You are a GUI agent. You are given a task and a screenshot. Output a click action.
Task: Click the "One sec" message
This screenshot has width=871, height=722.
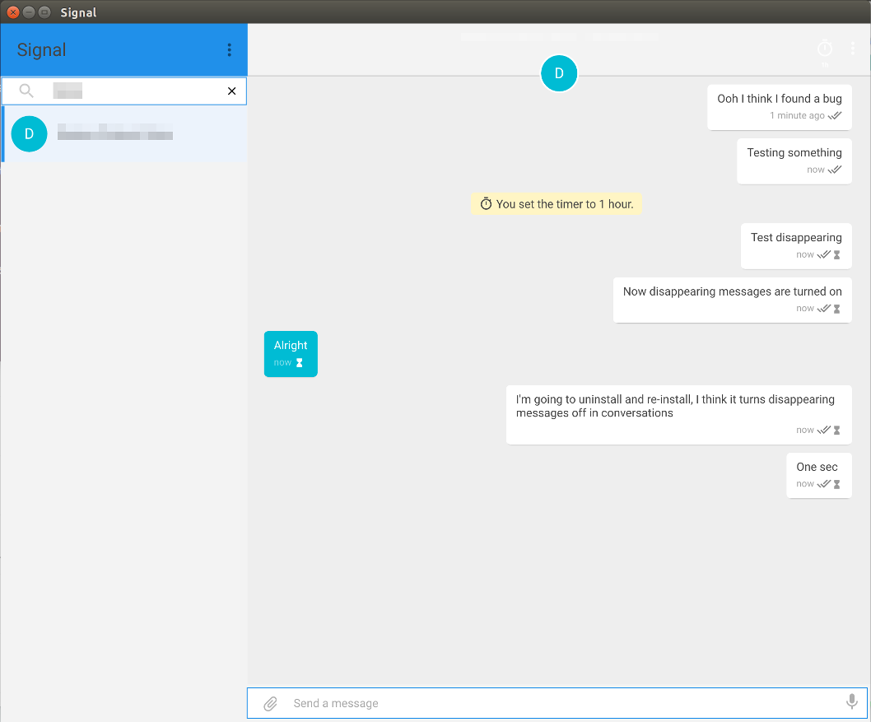[819, 475]
